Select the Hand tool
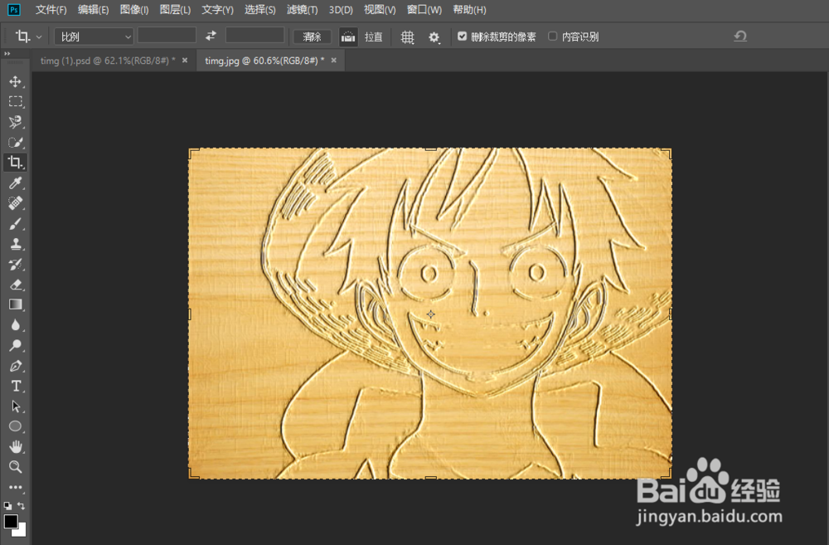829x545 pixels. click(x=15, y=446)
